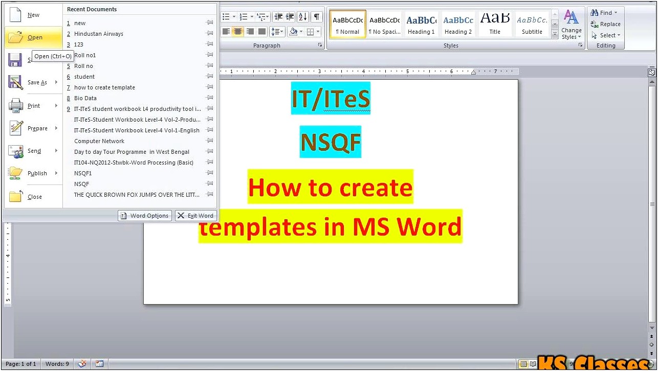658x371 pixels.
Task: Open the Borders dropdown arrow
Action: click(x=318, y=32)
